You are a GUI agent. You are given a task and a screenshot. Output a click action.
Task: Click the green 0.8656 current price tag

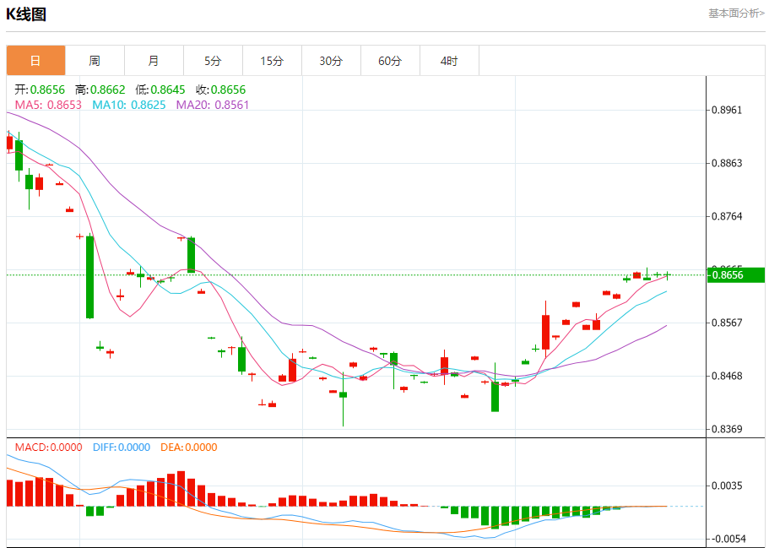coord(735,274)
